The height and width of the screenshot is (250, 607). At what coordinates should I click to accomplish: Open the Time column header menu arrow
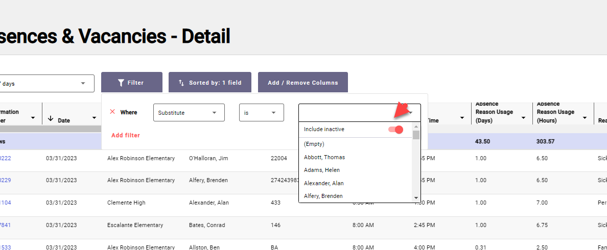pyautogui.click(x=462, y=118)
